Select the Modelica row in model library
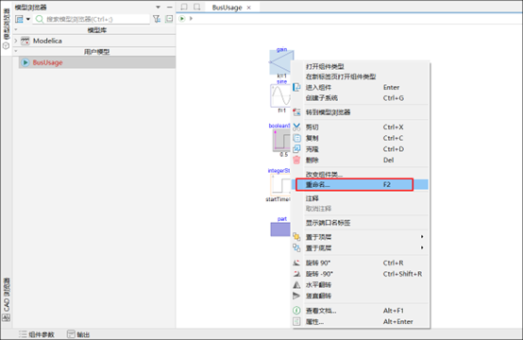The width and height of the screenshot is (523, 340). coord(94,41)
